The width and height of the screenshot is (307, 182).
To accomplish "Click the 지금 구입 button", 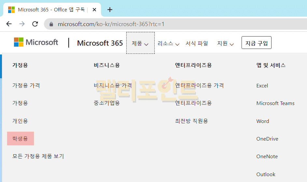I will tap(256, 43).
